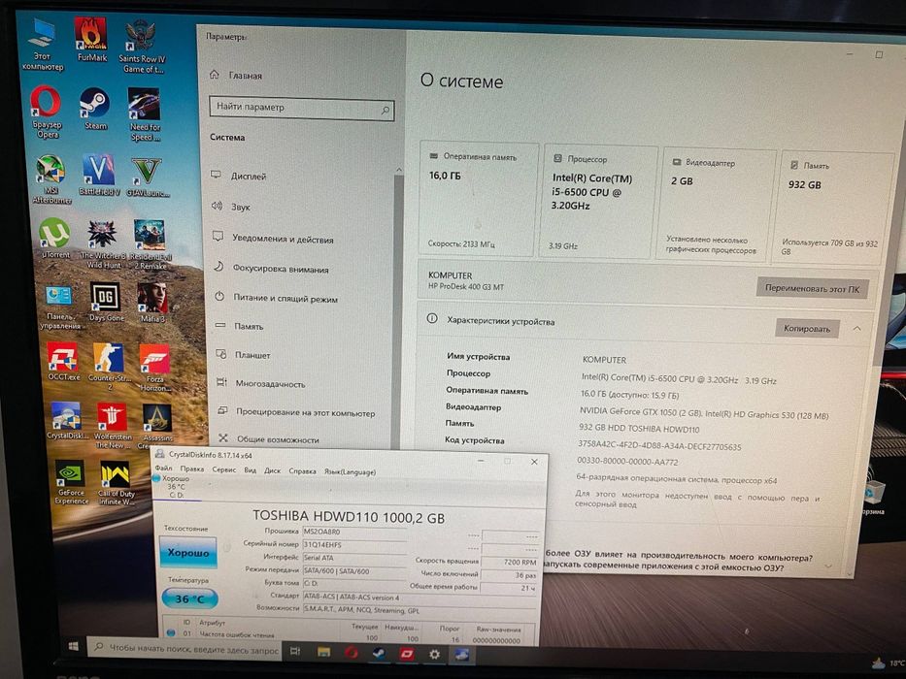Collapse the Характеристики устройства section
Viewport: 906px width, 679px height.
856,329
